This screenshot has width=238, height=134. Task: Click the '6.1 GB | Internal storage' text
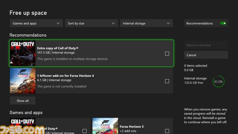click(54, 80)
